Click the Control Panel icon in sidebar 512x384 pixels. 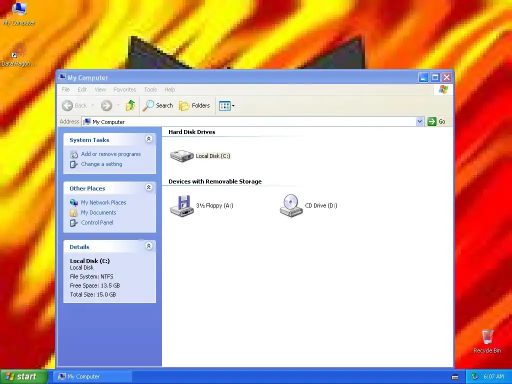tap(74, 222)
